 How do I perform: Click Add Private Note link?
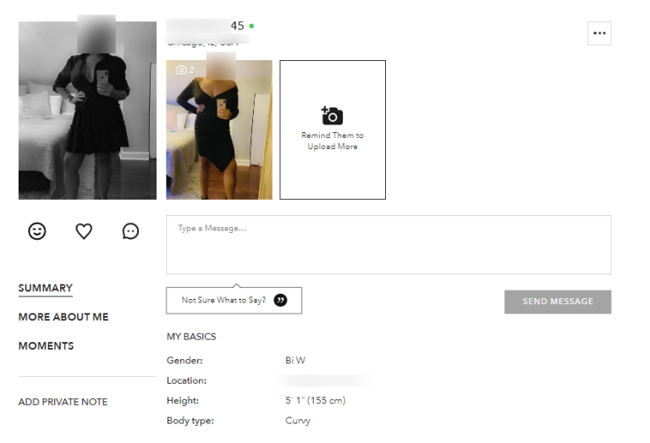pyautogui.click(x=63, y=402)
